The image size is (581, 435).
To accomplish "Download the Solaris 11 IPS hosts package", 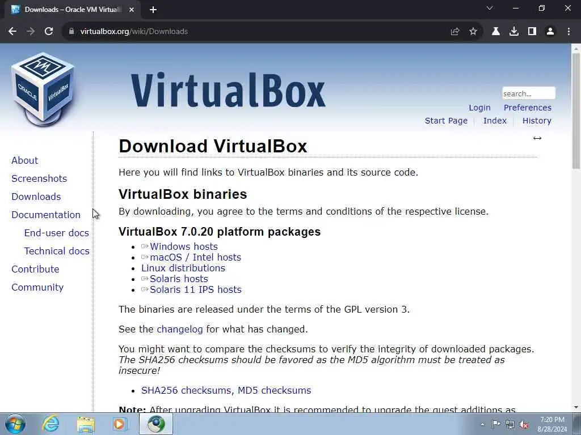I will coord(195,289).
